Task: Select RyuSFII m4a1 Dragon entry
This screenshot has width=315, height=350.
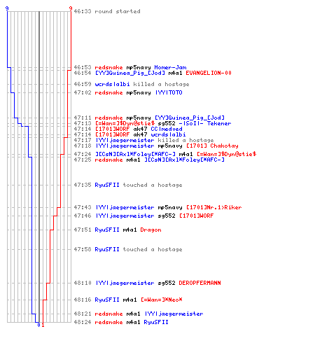Action: (x=118, y=230)
